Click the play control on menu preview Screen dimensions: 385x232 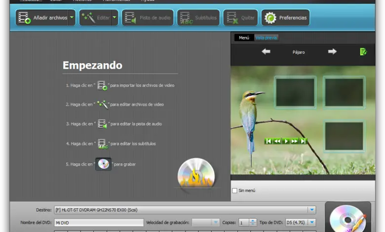(x=286, y=141)
